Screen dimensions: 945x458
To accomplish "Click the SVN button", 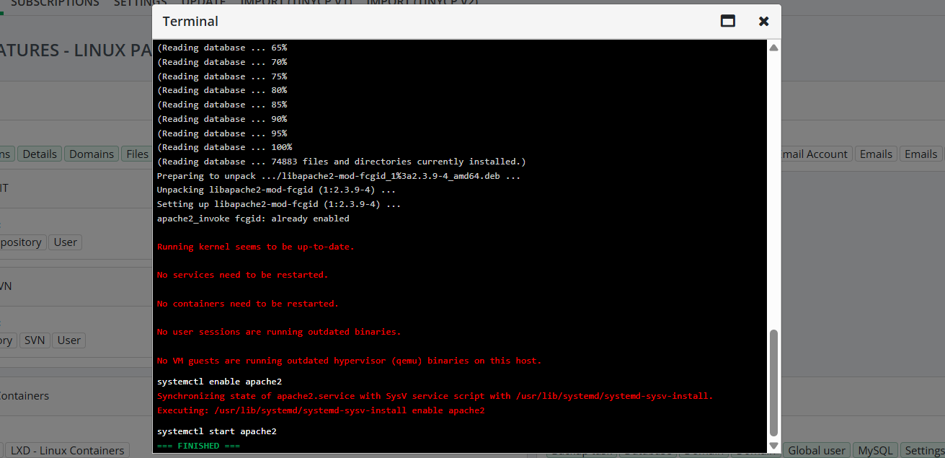I will point(35,339).
